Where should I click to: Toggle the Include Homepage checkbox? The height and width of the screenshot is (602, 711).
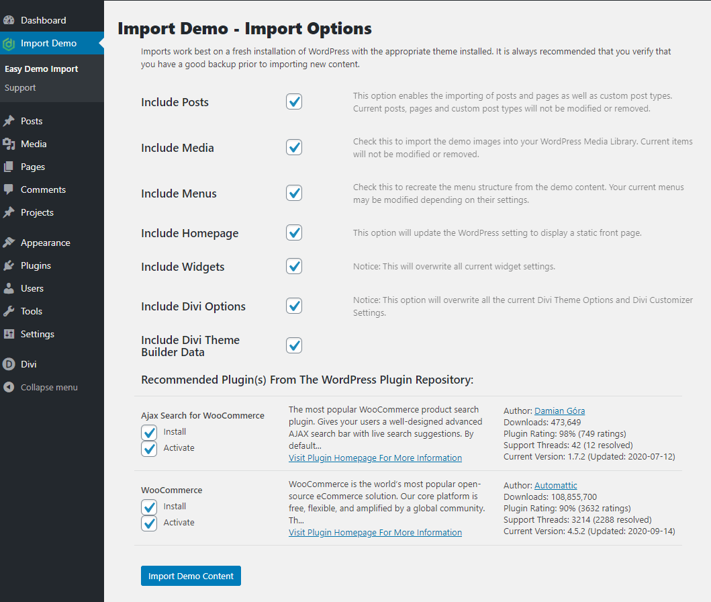tap(294, 232)
